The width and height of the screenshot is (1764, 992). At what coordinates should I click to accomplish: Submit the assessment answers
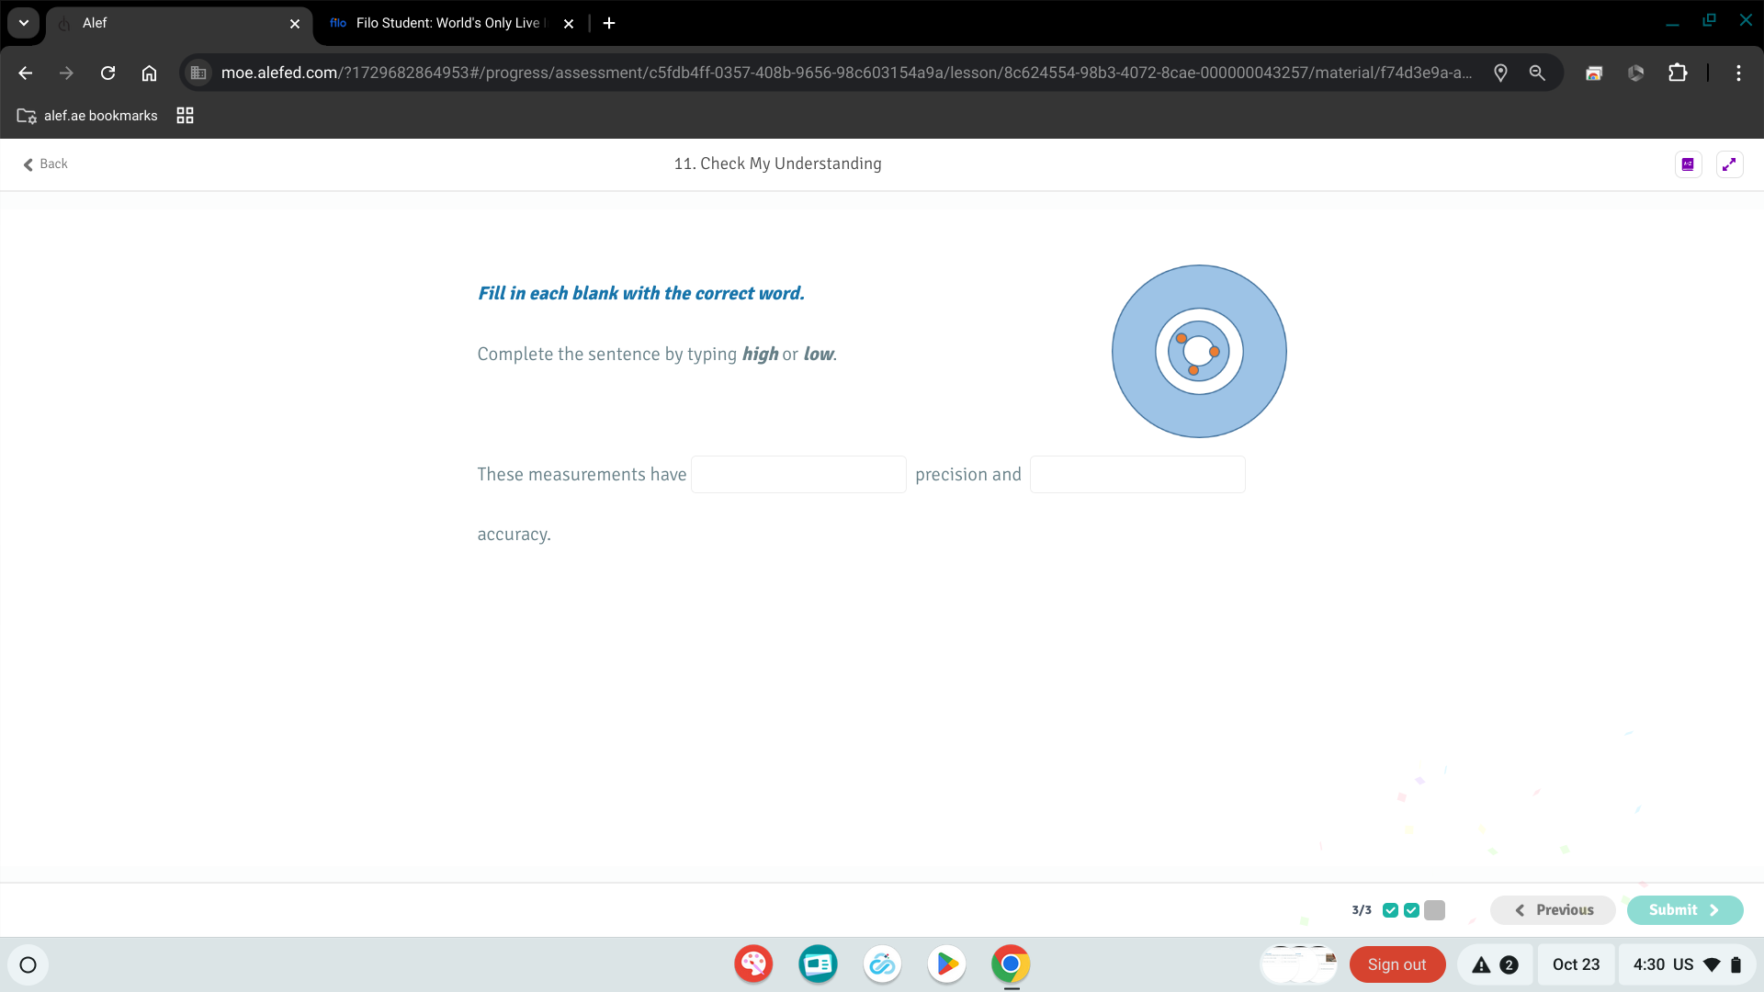[1684, 910]
